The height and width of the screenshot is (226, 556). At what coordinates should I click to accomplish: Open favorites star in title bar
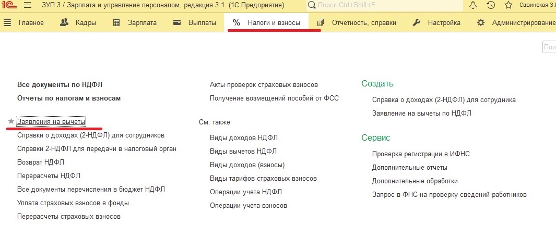click(508, 5)
